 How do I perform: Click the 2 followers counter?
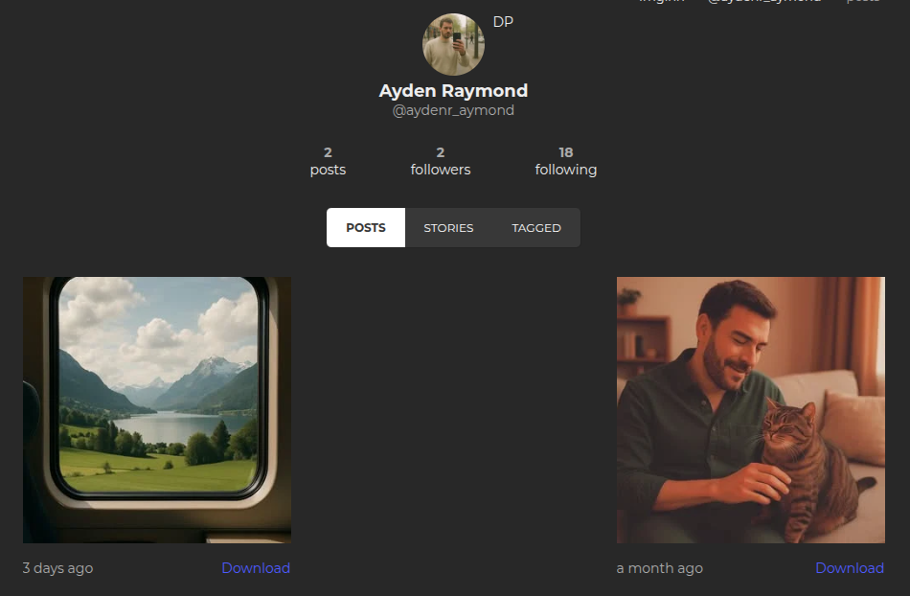point(441,161)
